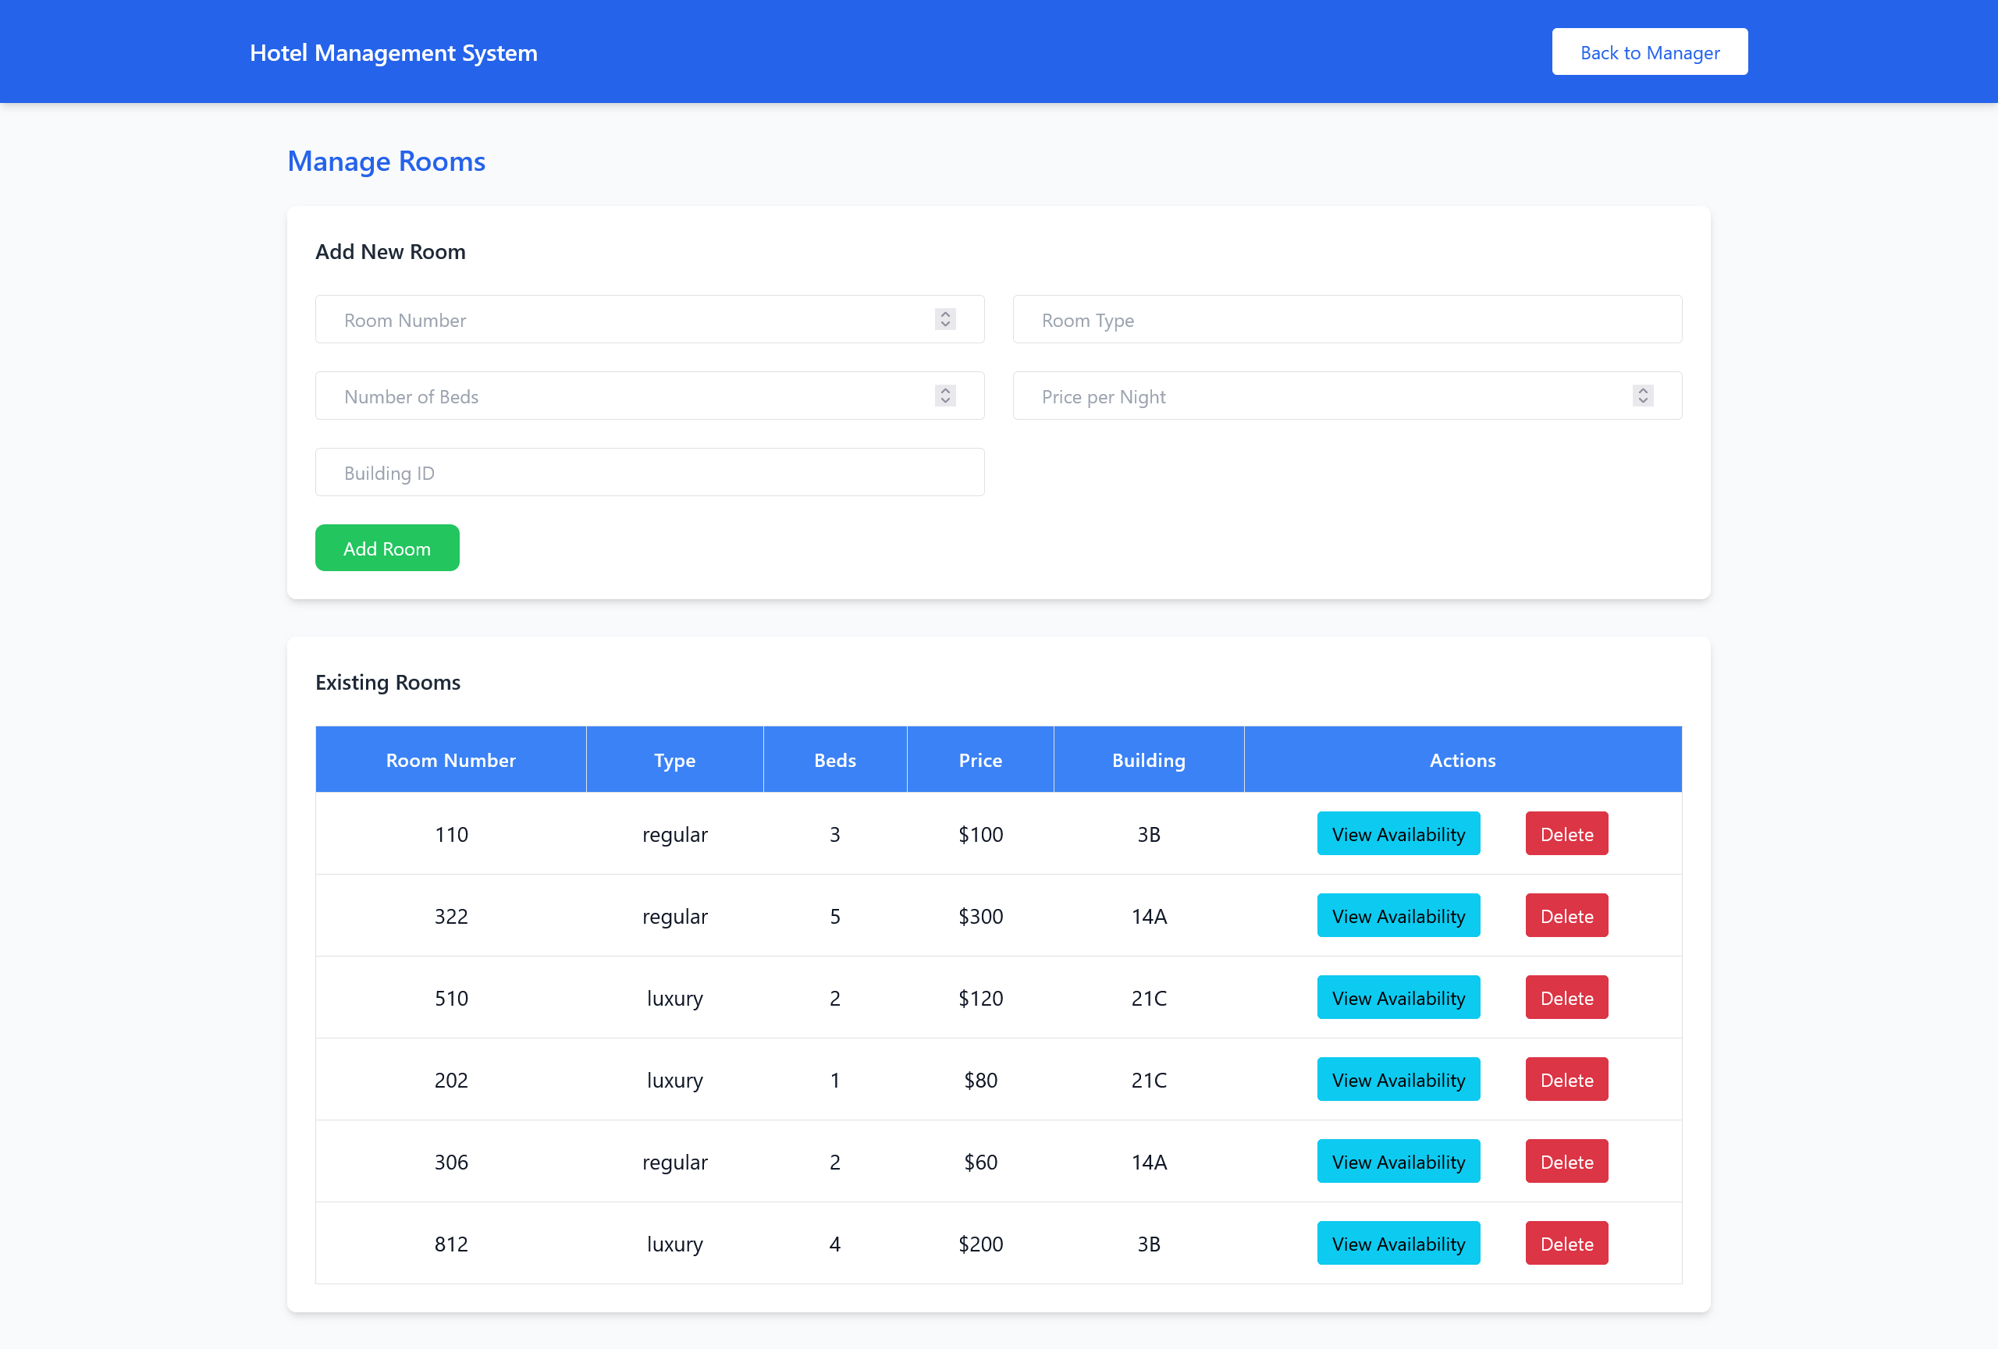Open View Availability for room 510
Viewport: 1998px width, 1349px height.
pos(1398,998)
